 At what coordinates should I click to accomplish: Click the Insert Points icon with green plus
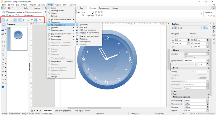click(x=7, y=20)
